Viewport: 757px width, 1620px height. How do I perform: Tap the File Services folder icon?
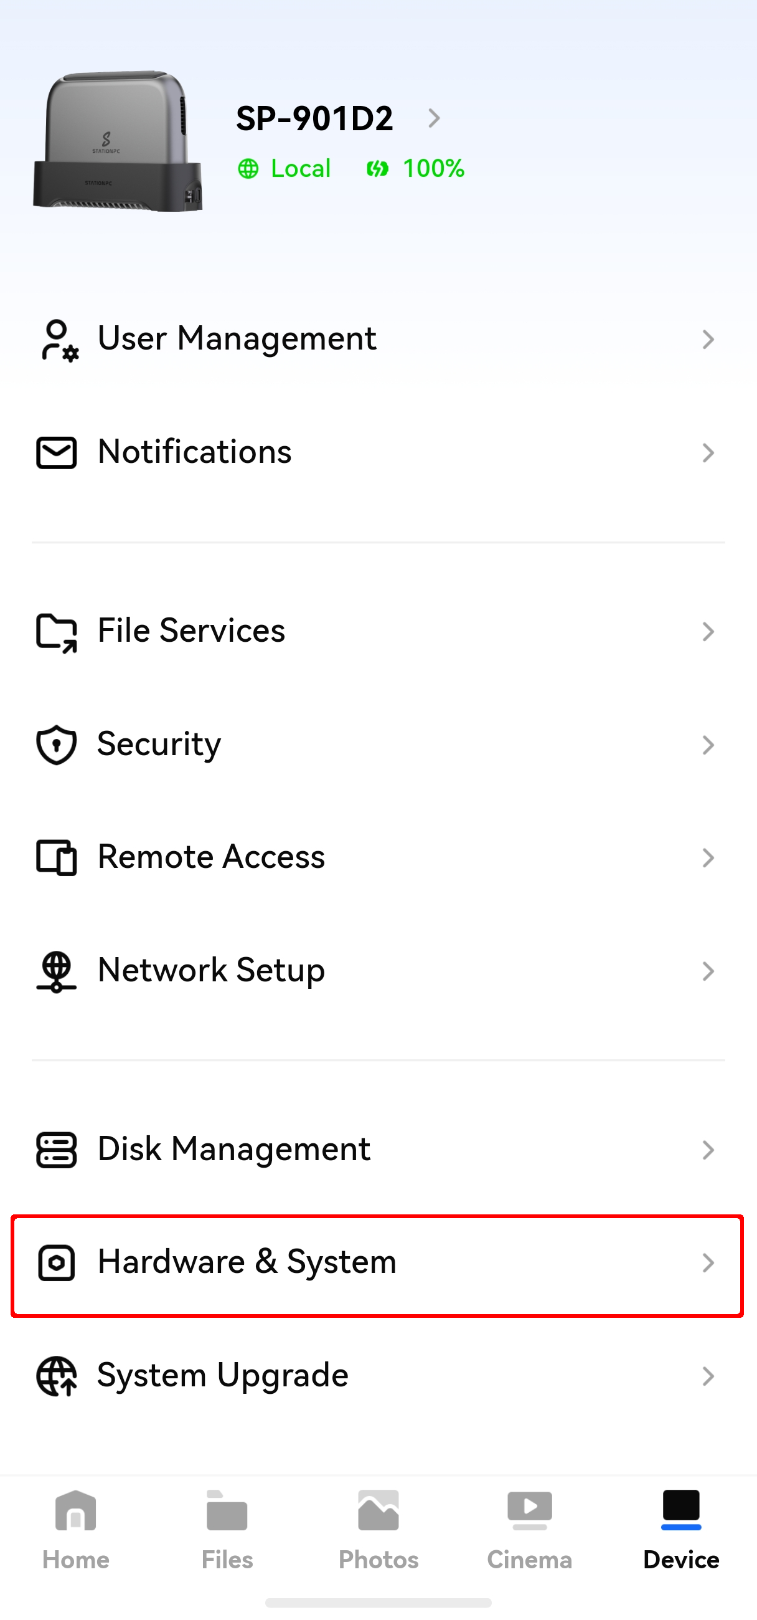click(57, 632)
